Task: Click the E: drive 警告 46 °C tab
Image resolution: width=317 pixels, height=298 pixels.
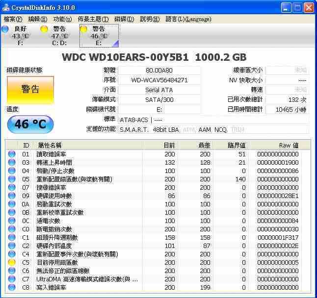Action: click(x=99, y=36)
